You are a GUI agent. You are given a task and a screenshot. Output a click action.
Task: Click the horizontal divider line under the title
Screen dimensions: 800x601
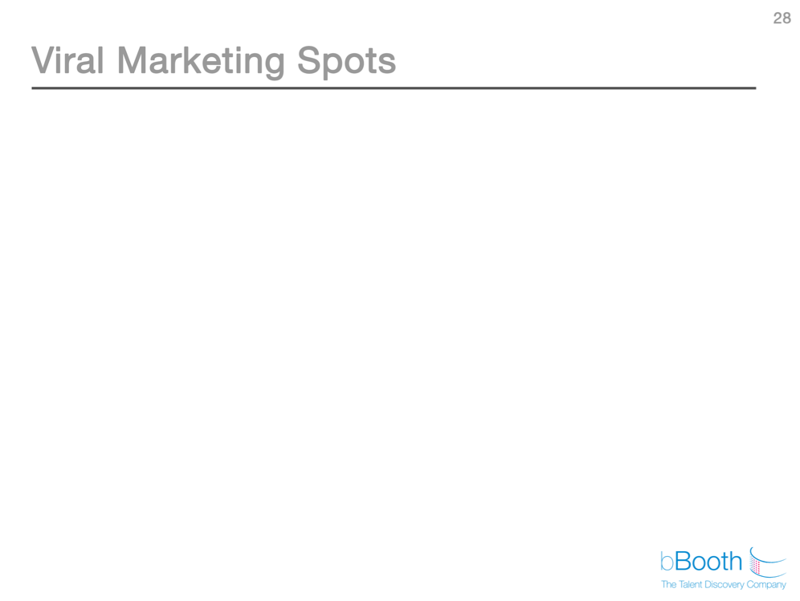(x=394, y=88)
